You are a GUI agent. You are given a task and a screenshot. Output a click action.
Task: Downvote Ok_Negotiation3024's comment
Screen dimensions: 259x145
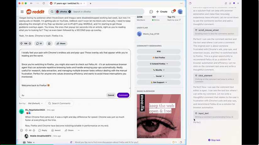tap(34, 130)
